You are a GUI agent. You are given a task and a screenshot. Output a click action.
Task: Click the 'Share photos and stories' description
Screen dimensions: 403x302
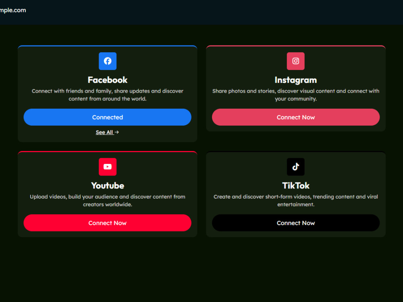point(295,95)
